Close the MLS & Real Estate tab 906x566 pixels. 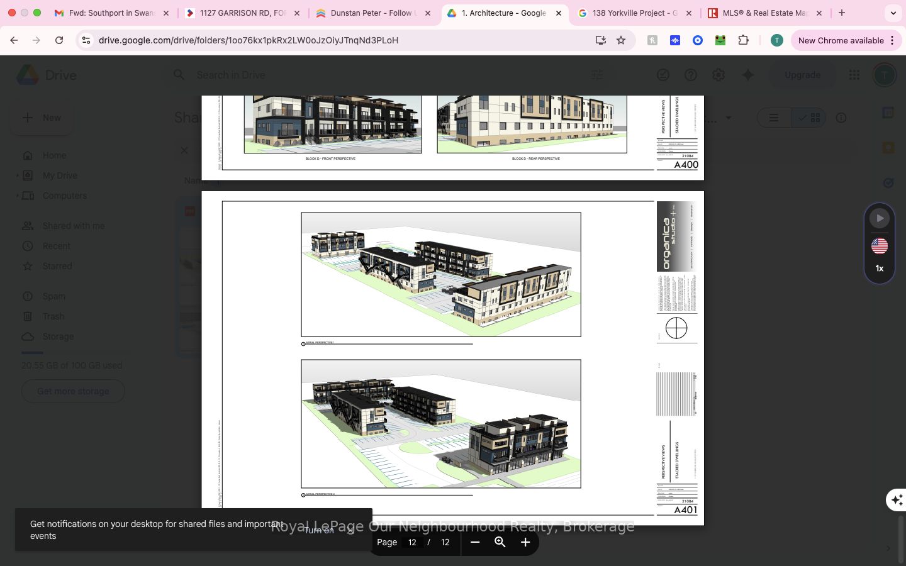point(819,13)
